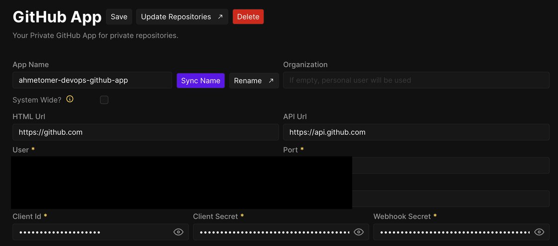Focus the Organization input field
Viewport: 558px width, 246px height.
point(416,80)
